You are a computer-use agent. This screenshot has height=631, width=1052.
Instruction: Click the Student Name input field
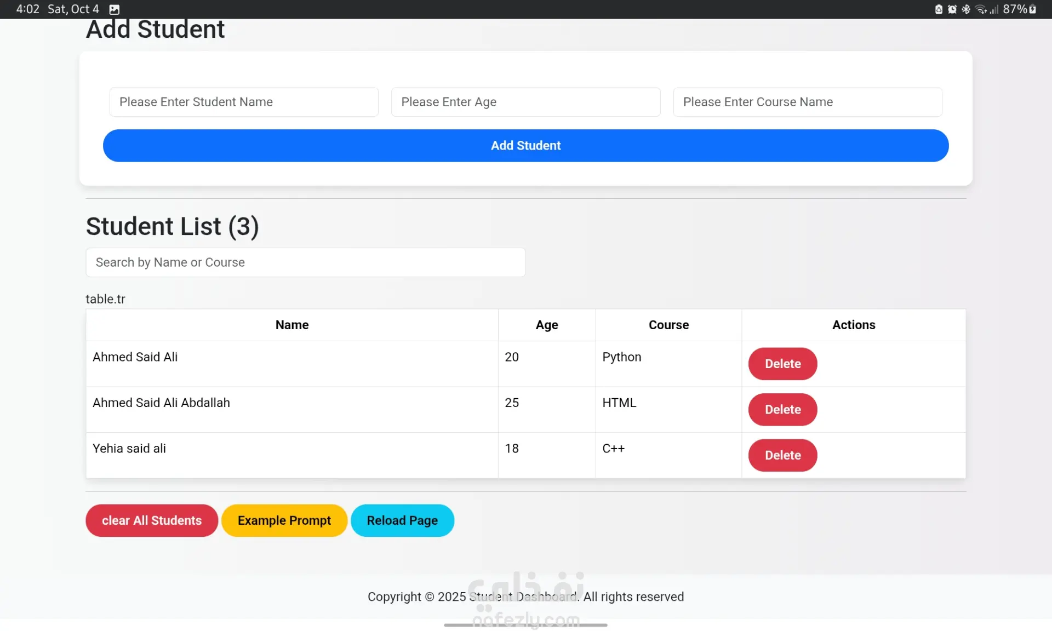244,102
